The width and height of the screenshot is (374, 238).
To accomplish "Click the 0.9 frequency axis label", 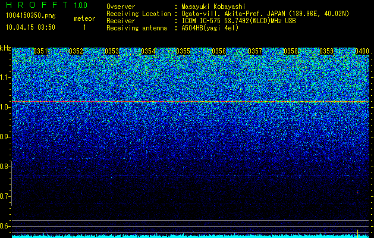I will (5, 137).
